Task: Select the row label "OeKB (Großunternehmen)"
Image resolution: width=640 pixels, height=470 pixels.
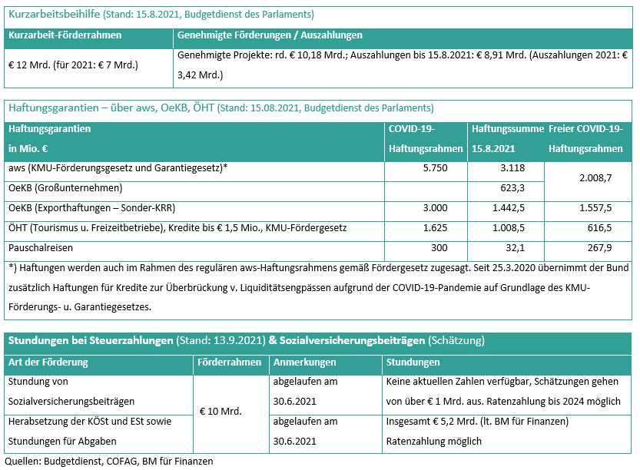Action: 65,188
